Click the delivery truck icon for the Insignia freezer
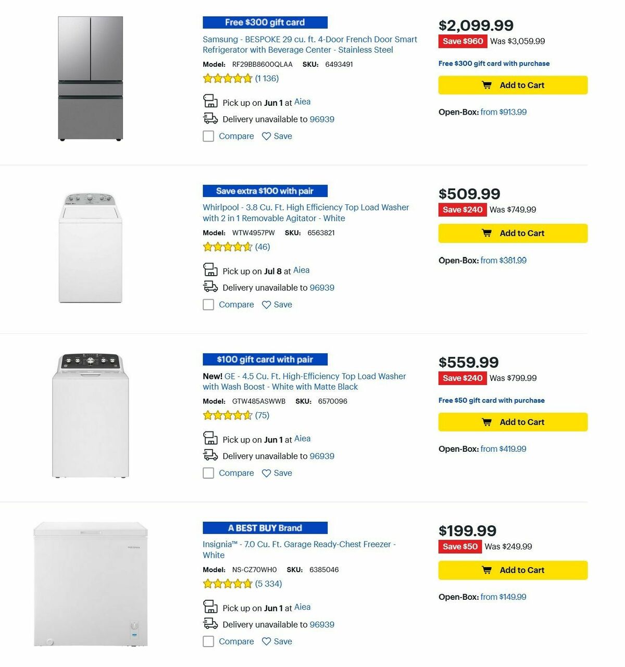Viewport: 625px width, 667px height. point(210,623)
